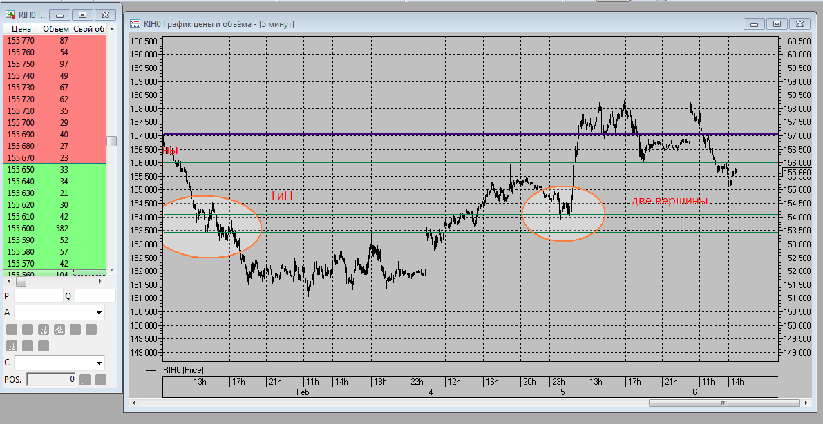
Task: Click the blank gray button ending the POS row
Action: (x=101, y=379)
